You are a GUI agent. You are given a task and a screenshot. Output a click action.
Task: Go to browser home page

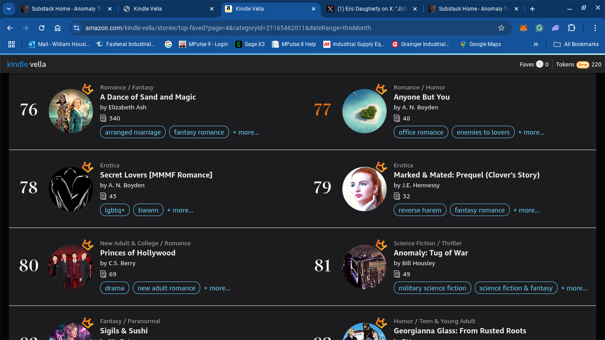tap(58, 28)
